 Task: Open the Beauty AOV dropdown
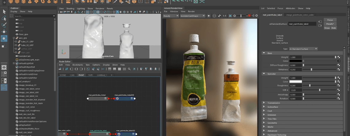tap(171, 16)
